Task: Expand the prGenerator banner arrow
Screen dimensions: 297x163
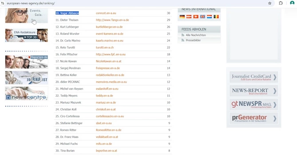Action: [x=275, y=118]
